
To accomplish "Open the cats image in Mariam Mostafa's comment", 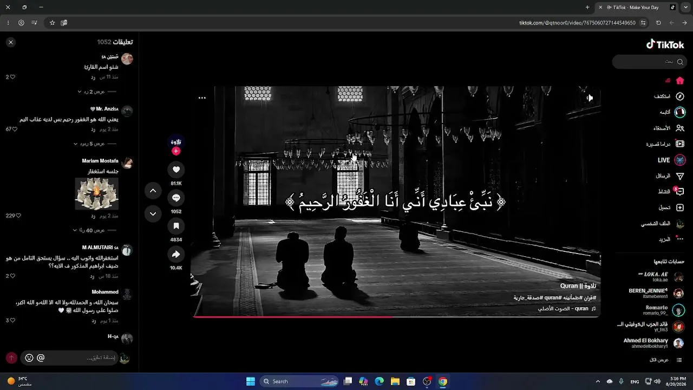I will click(96, 193).
